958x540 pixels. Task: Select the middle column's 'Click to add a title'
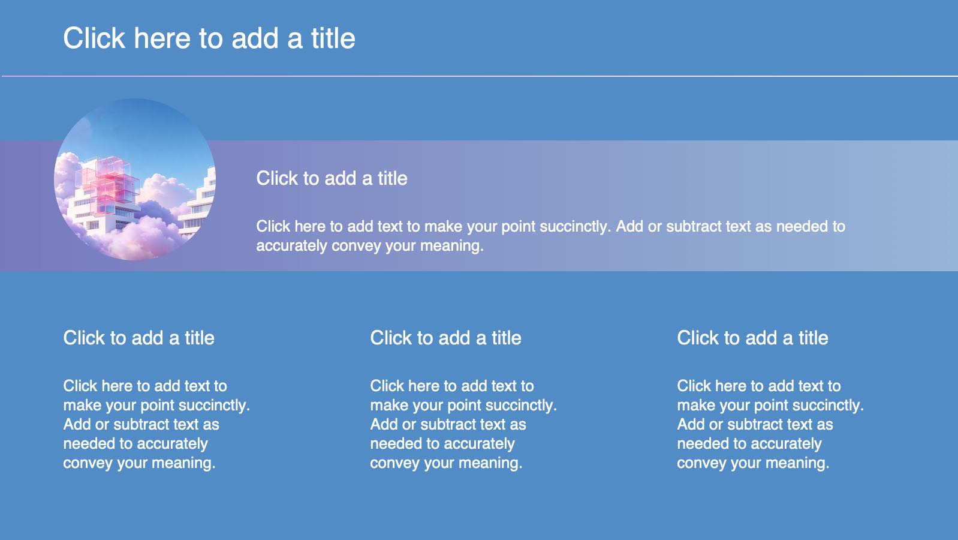[445, 338]
